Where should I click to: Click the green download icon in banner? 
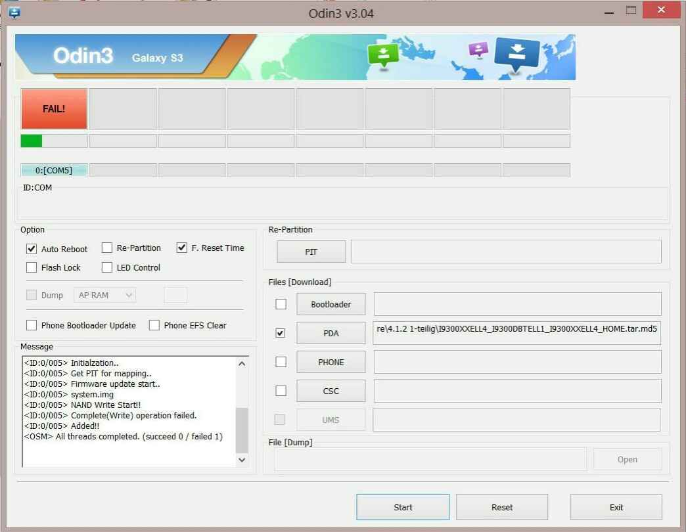[x=383, y=55]
